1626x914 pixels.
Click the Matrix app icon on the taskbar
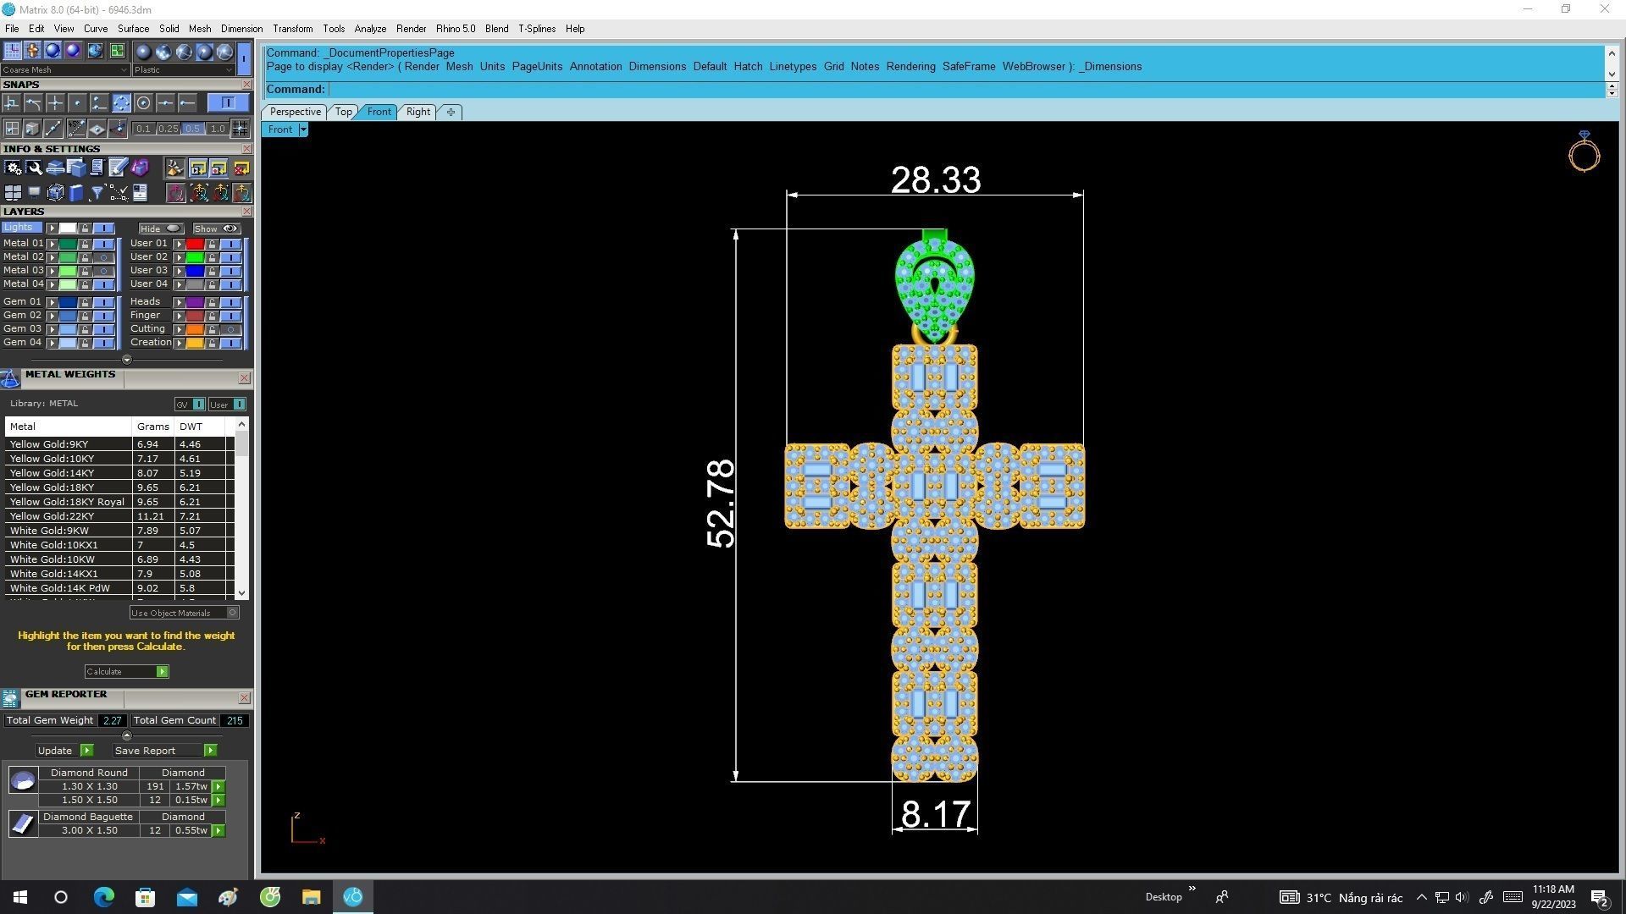coord(353,896)
